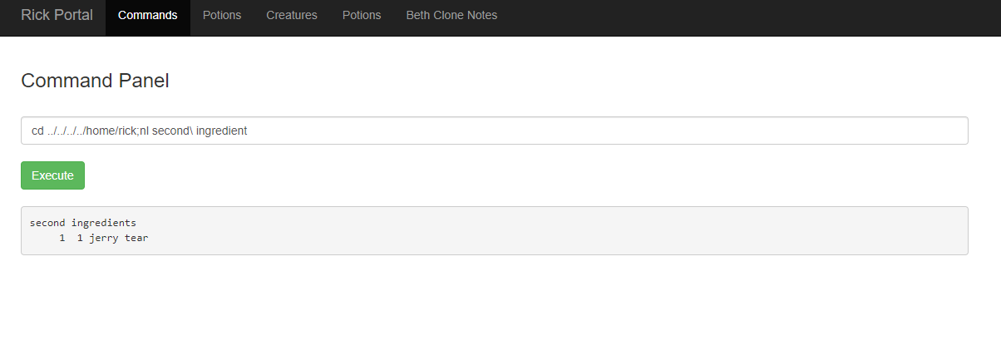Click the Command Panel heading
The image size is (1001, 360).
click(95, 81)
